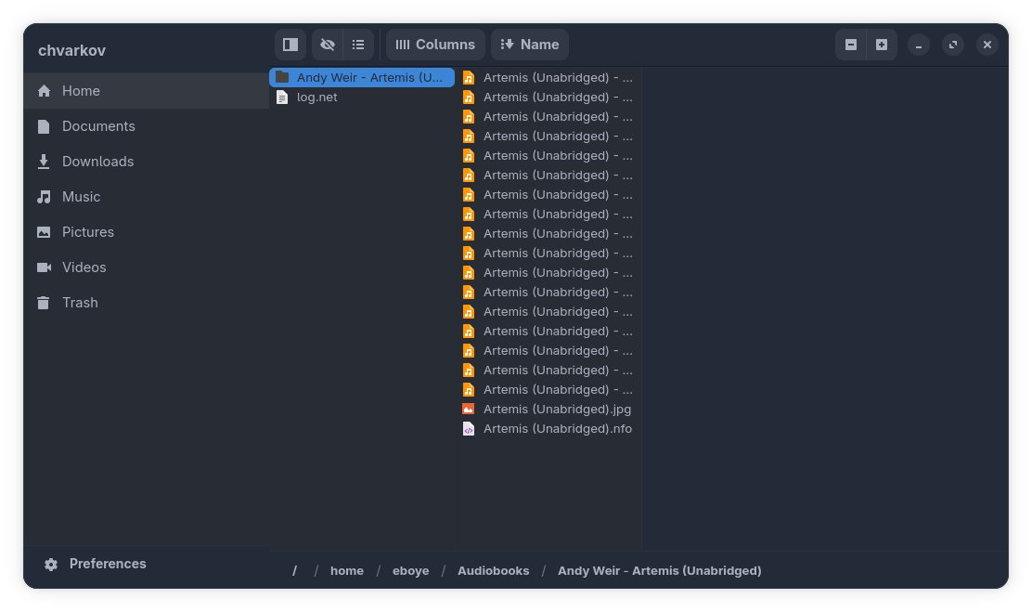Screen dimensions: 1032x612
Task: Open the Columns view mode button
Action: coord(435,45)
